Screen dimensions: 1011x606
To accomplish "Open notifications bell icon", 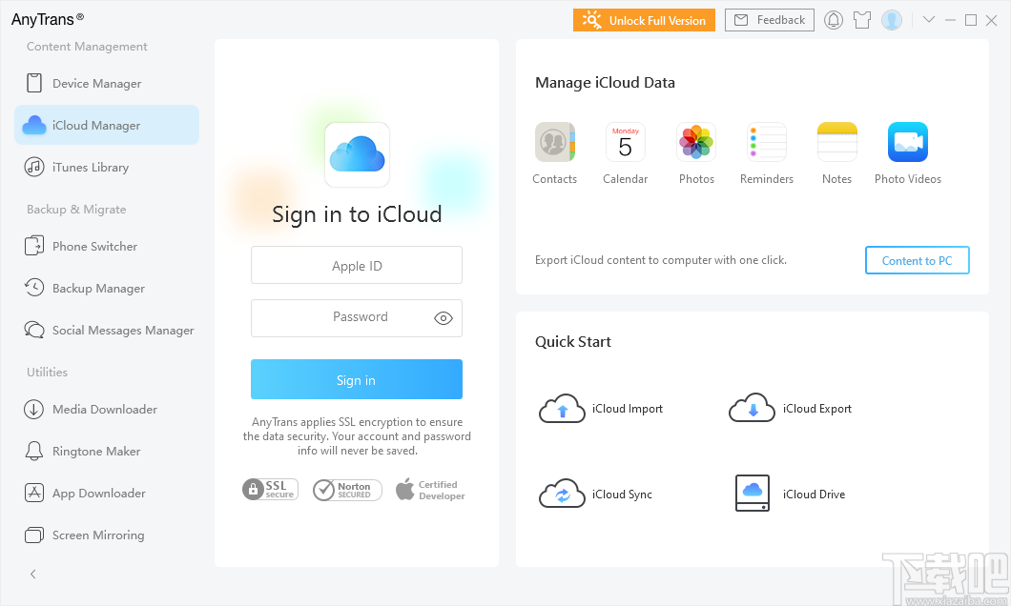I will point(834,21).
